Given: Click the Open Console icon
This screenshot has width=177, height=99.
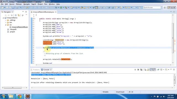Looking at the screenshot, I should 166,70.
